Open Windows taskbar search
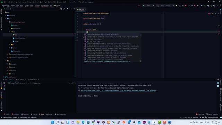The width and height of the screenshot is (222, 125). coord(58,122)
